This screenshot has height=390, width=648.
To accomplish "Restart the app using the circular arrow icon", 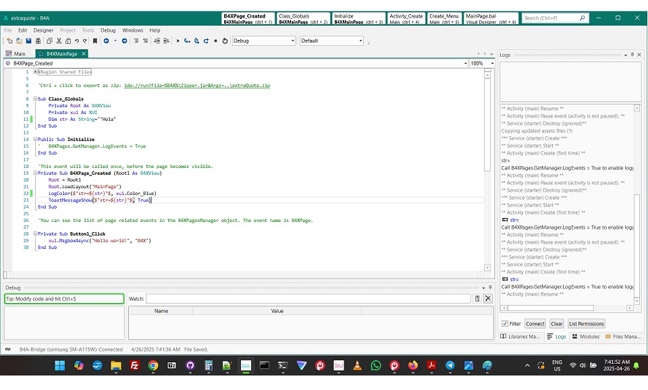I will (223, 41).
